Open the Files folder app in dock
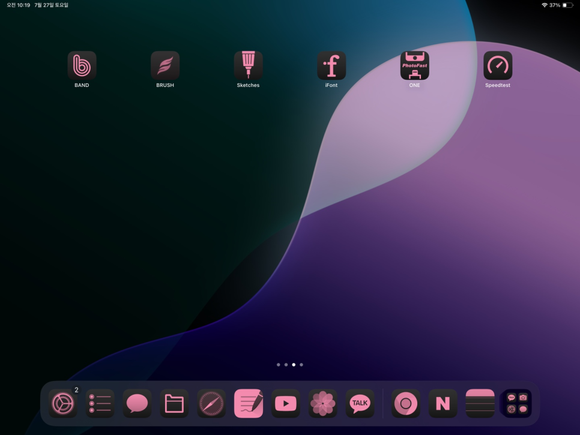The height and width of the screenshot is (435, 580). pyautogui.click(x=174, y=403)
